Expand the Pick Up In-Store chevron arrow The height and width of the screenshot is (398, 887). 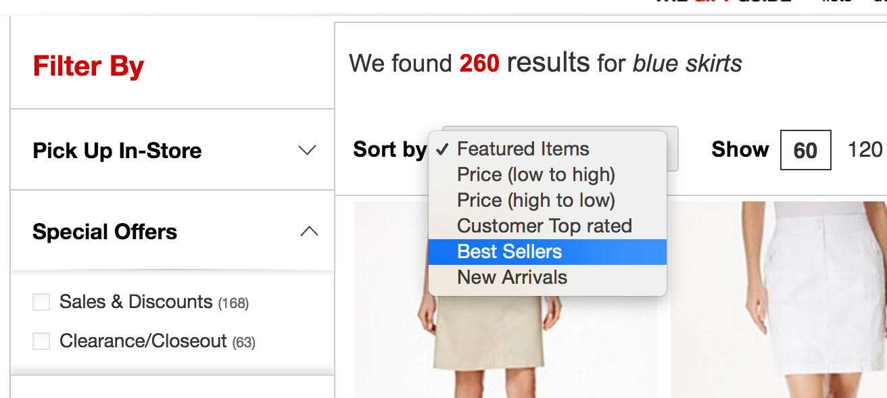tap(308, 150)
